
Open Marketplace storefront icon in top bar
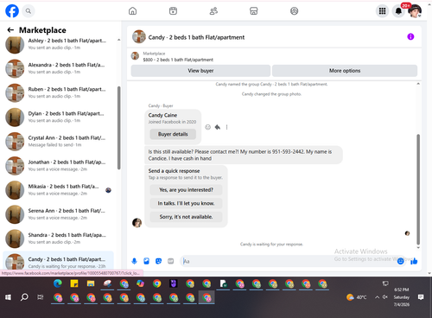tap(254, 11)
